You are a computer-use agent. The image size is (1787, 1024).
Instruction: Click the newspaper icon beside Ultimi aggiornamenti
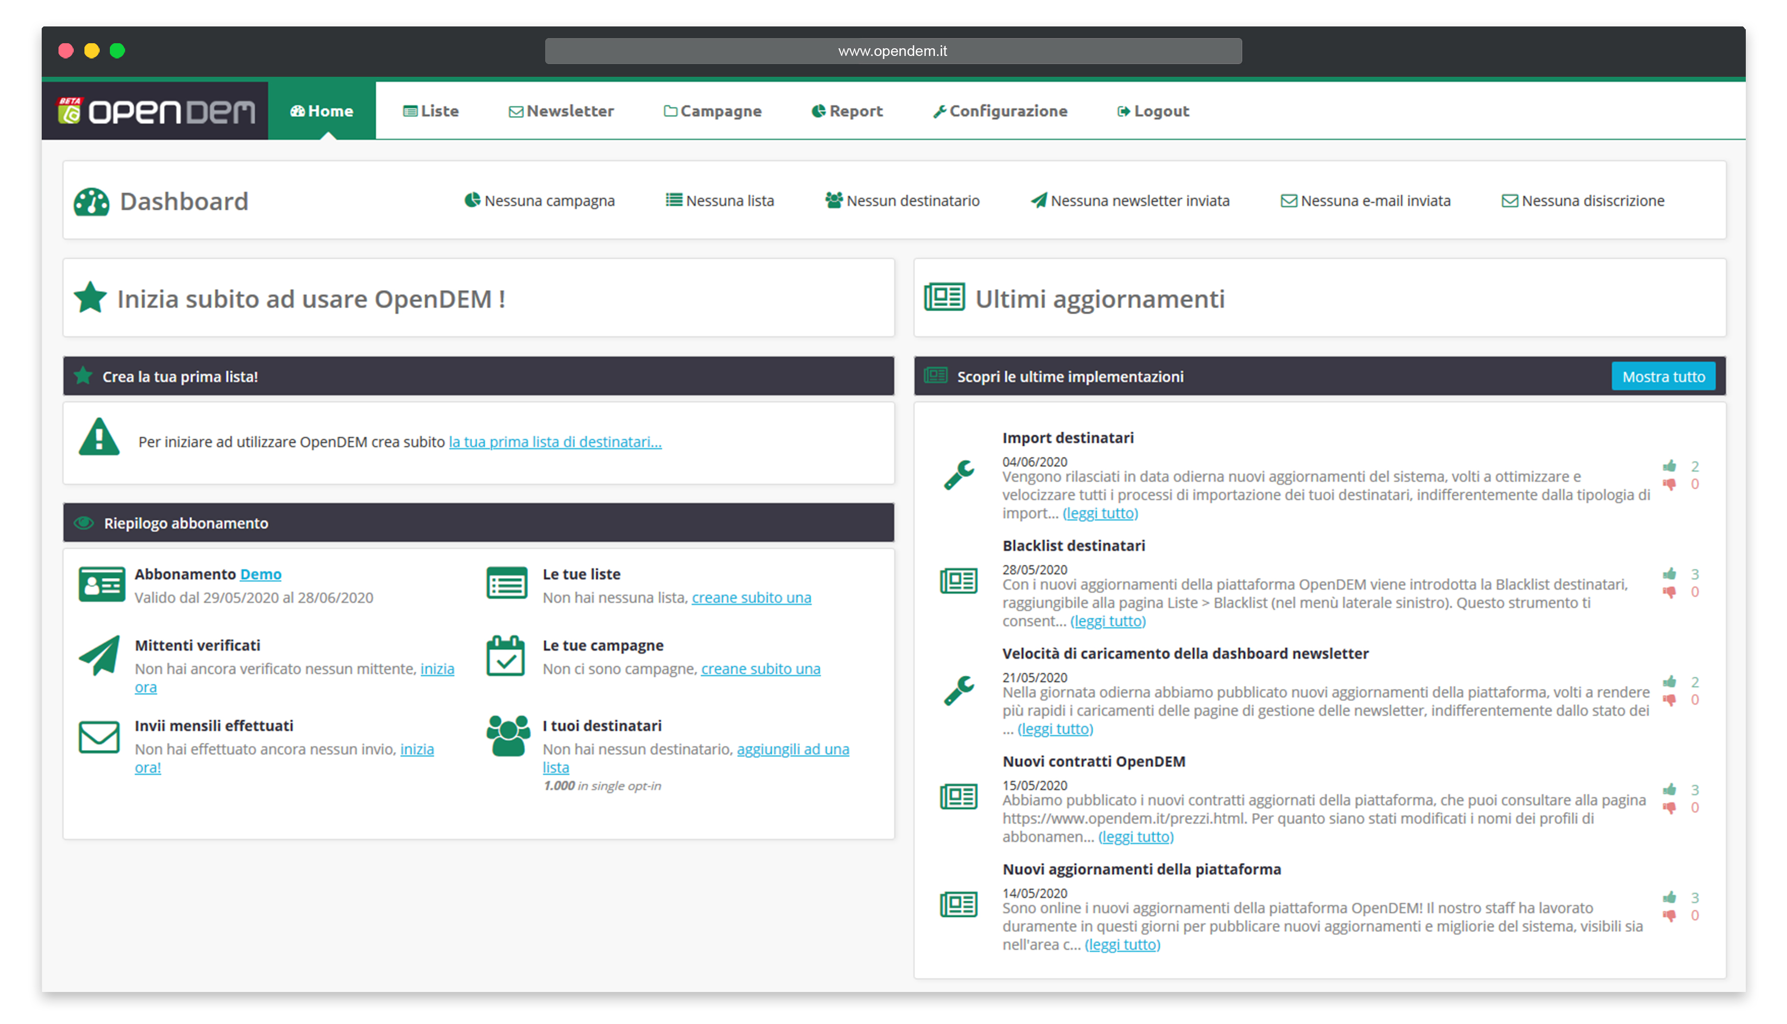coord(944,297)
